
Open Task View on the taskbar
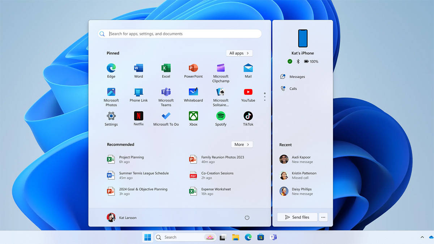(x=223, y=237)
